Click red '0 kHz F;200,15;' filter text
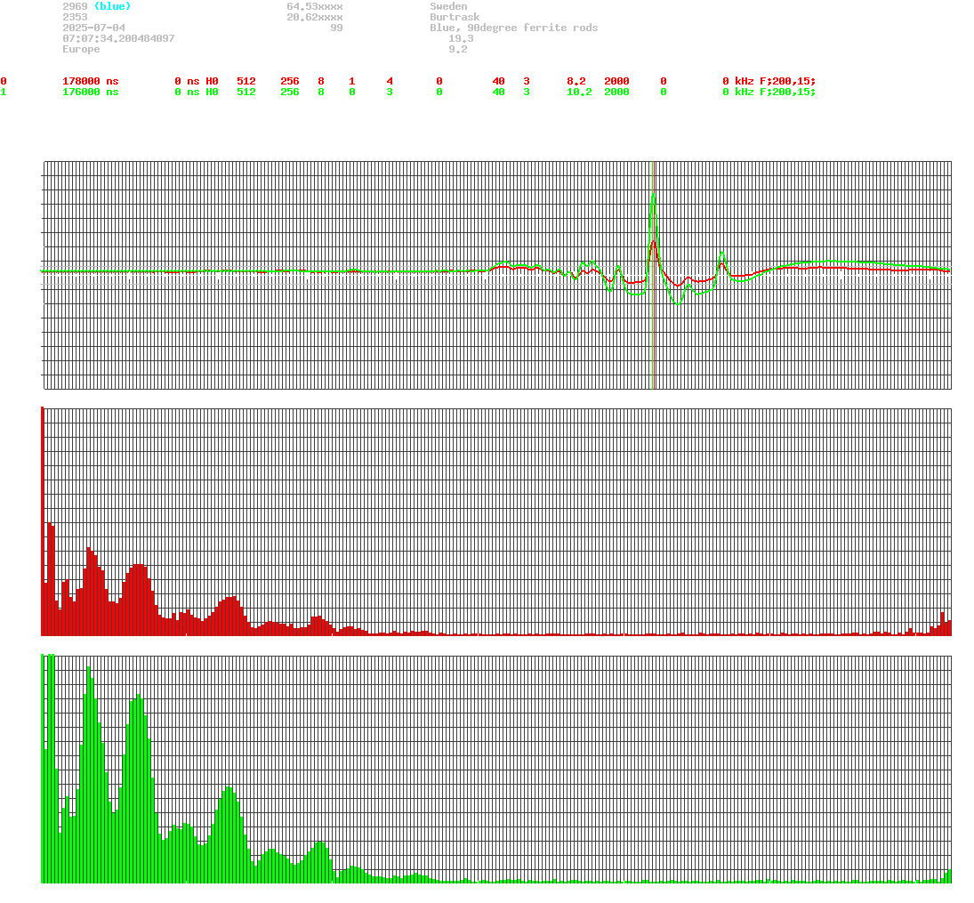This screenshot has width=974, height=903. click(x=769, y=81)
